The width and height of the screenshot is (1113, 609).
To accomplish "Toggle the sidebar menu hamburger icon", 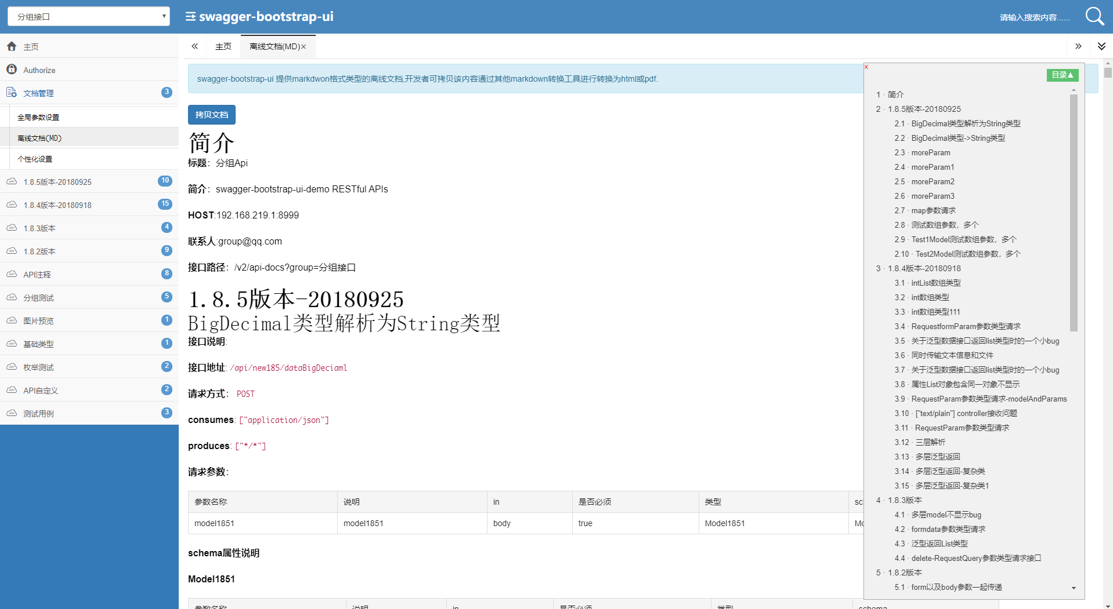I will pyautogui.click(x=190, y=17).
